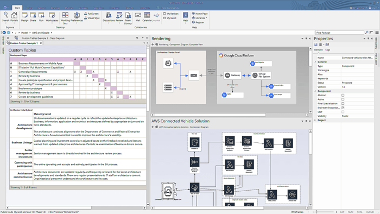
Task: Toggle Abstract checkbox in Properties
Action: tap(343, 95)
